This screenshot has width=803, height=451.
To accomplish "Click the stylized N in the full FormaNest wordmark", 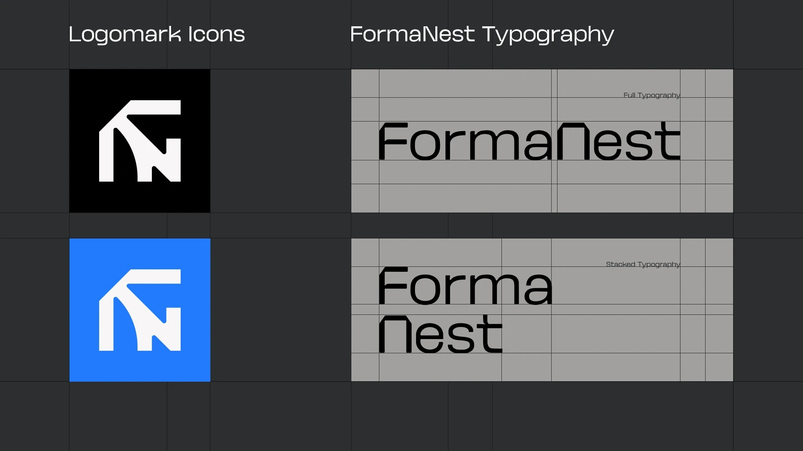I will coord(573,142).
